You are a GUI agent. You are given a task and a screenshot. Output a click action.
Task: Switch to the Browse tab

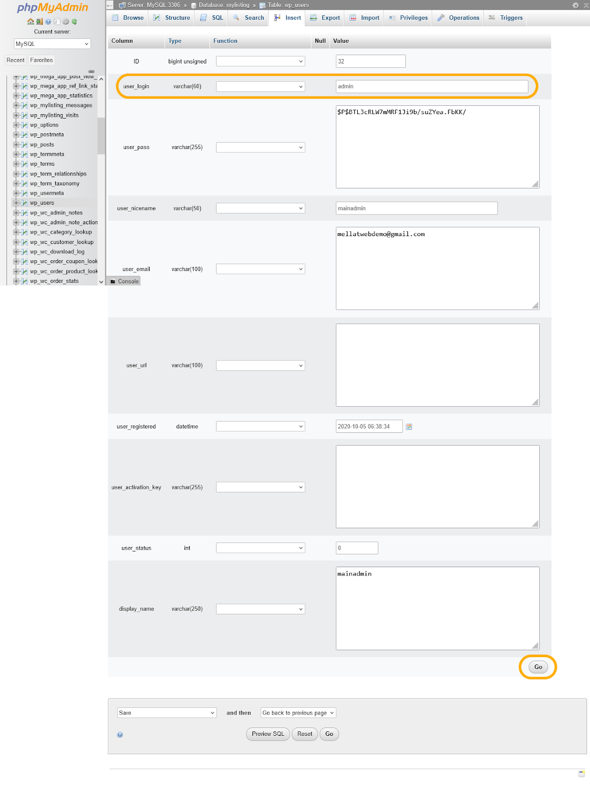(128, 18)
